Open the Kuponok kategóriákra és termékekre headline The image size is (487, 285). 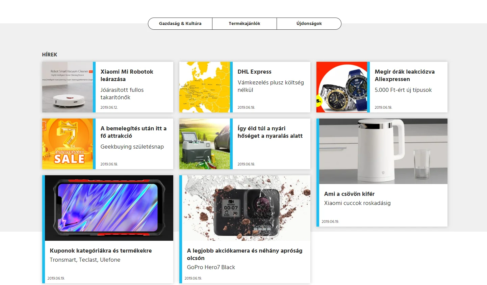(101, 251)
